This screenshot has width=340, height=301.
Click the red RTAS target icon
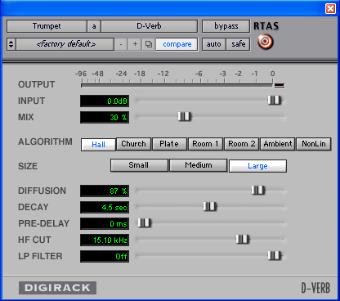(x=266, y=42)
